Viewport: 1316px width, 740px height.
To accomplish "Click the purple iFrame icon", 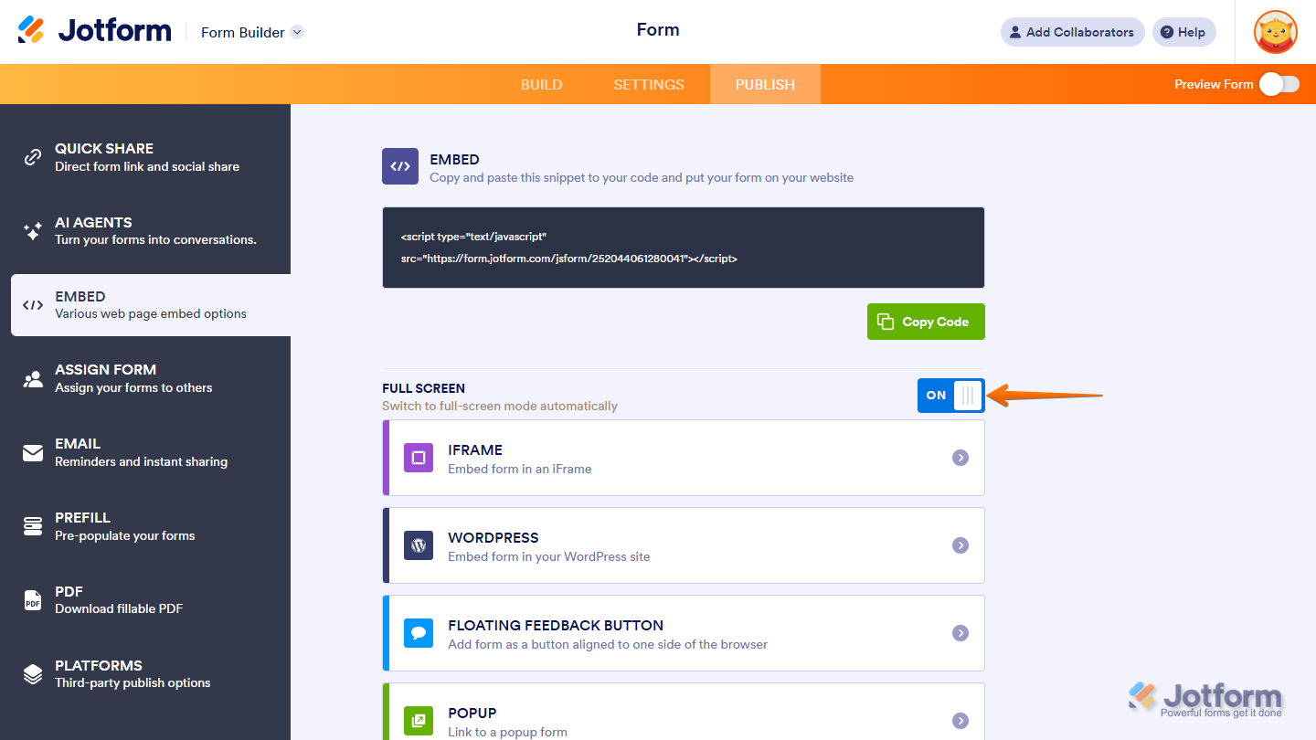I will (419, 458).
